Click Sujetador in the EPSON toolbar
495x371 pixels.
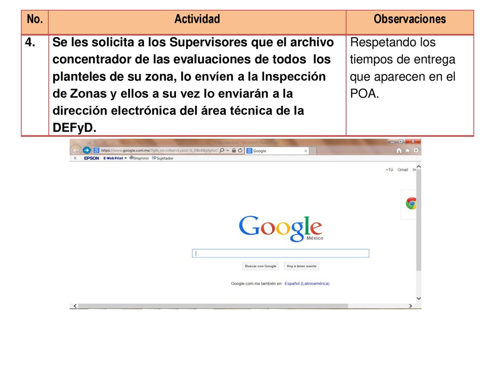tap(163, 158)
